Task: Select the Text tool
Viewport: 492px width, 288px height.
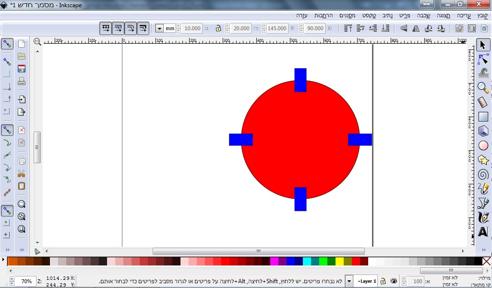Action: coord(483,232)
